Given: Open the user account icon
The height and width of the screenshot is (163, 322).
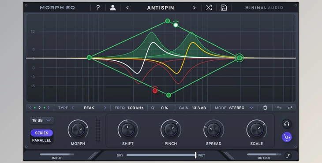Looking at the screenshot, I should click(113, 8).
